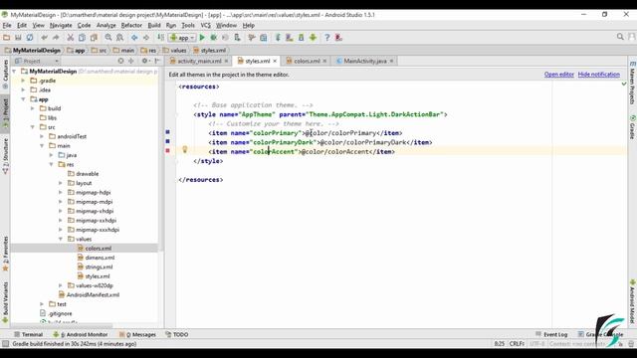Open Project panel settings gear
This screenshot has width=637, height=358.
click(x=144, y=61)
